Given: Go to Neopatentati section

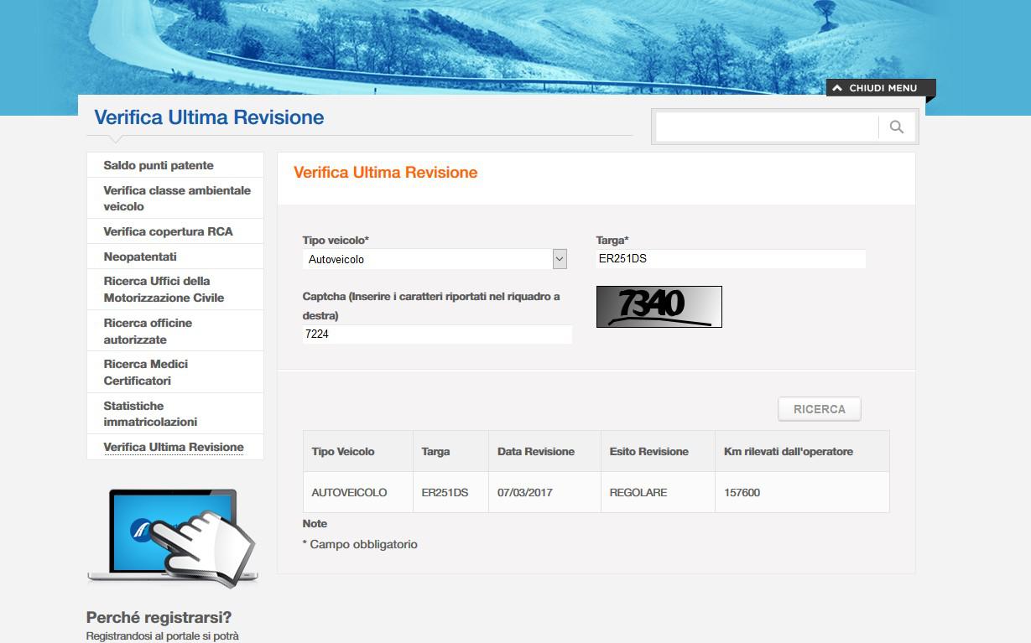Looking at the screenshot, I should pyautogui.click(x=140, y=257).
